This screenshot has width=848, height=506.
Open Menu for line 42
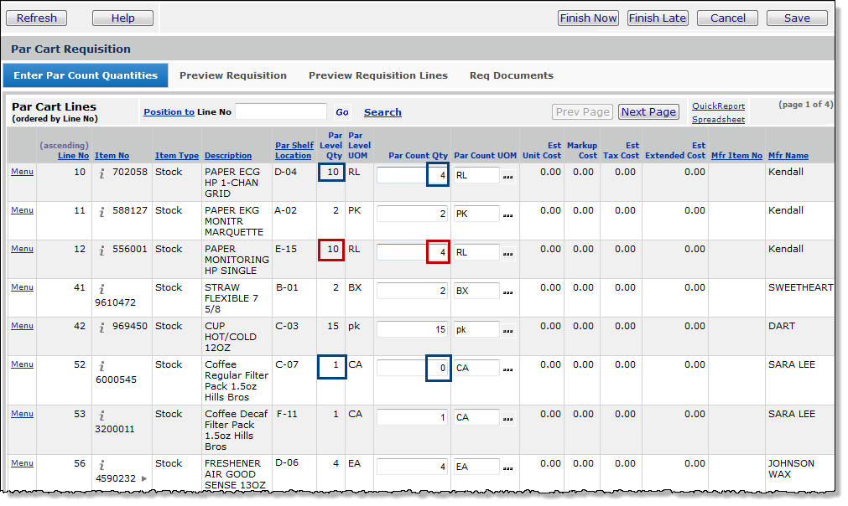click(22, 326)
